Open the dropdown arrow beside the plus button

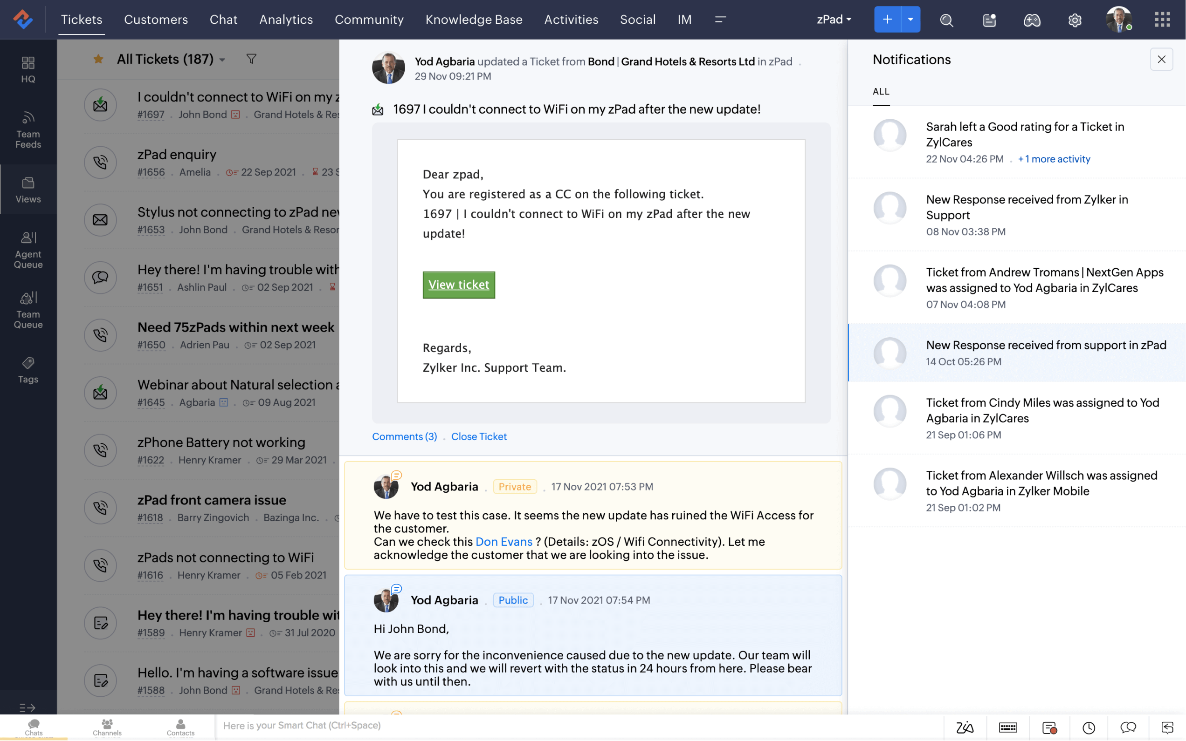(910, 20)
